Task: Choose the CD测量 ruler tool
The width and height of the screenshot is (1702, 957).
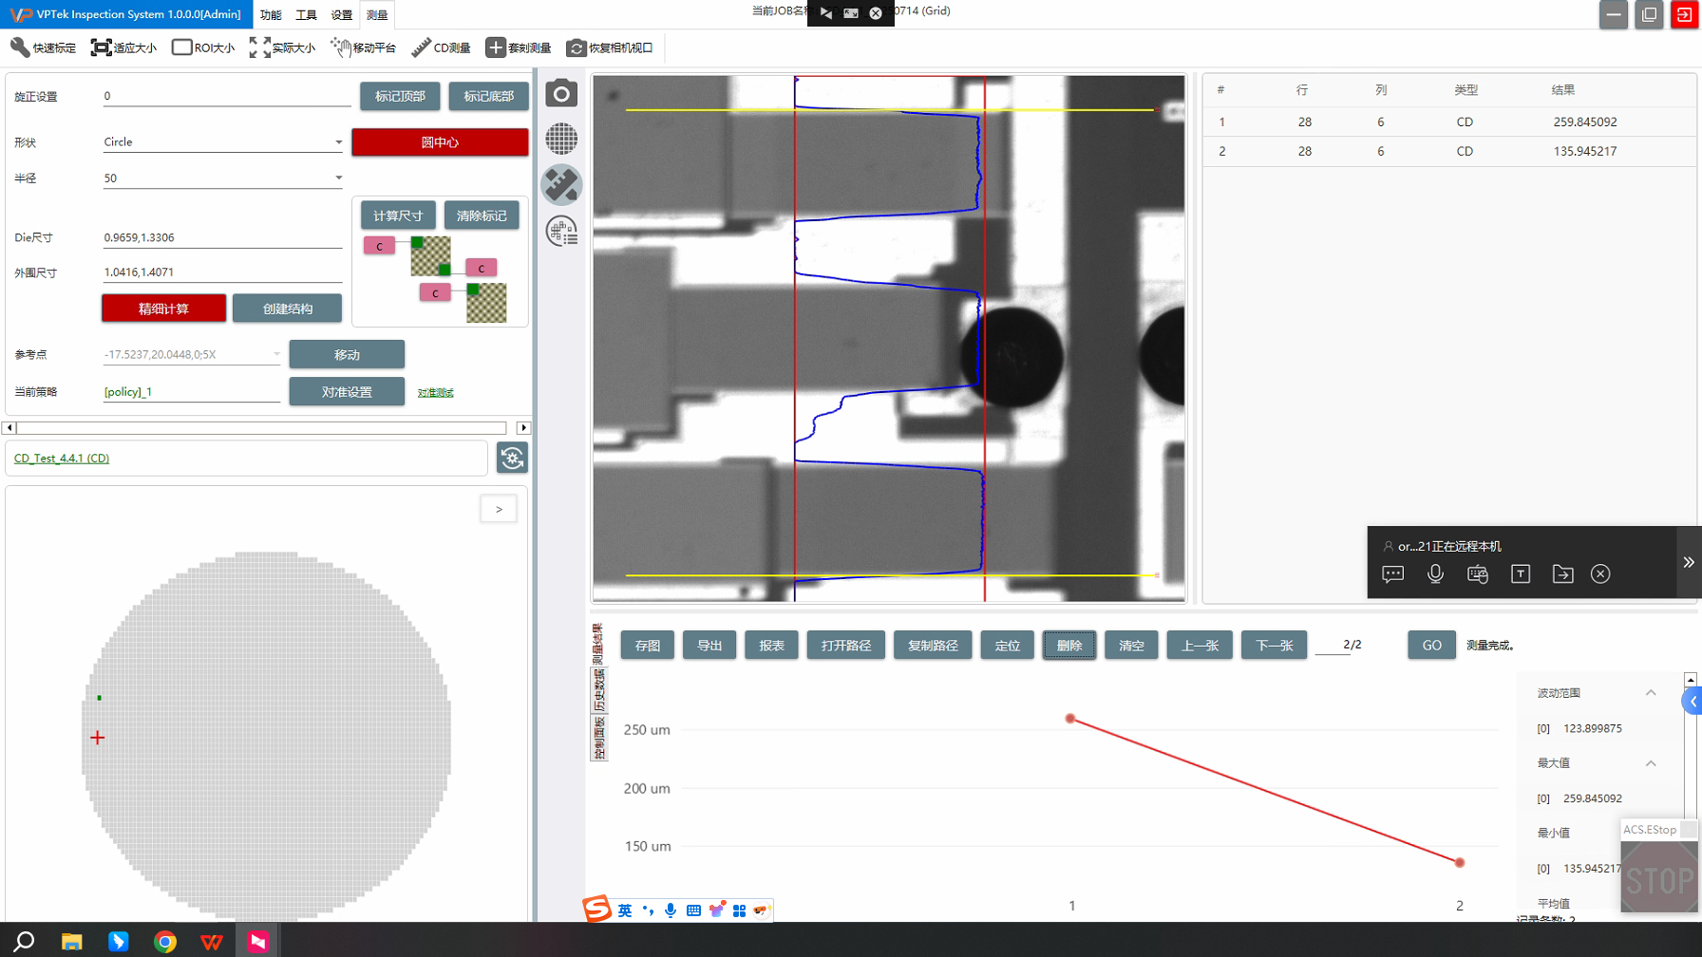Action: (441, 47)
